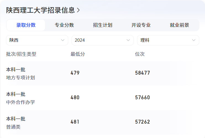Open the 招生计划 tab
205x138 pixels.
(x=102, y=25)
